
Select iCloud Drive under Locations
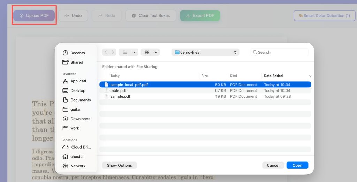click(x=77, y=147)
